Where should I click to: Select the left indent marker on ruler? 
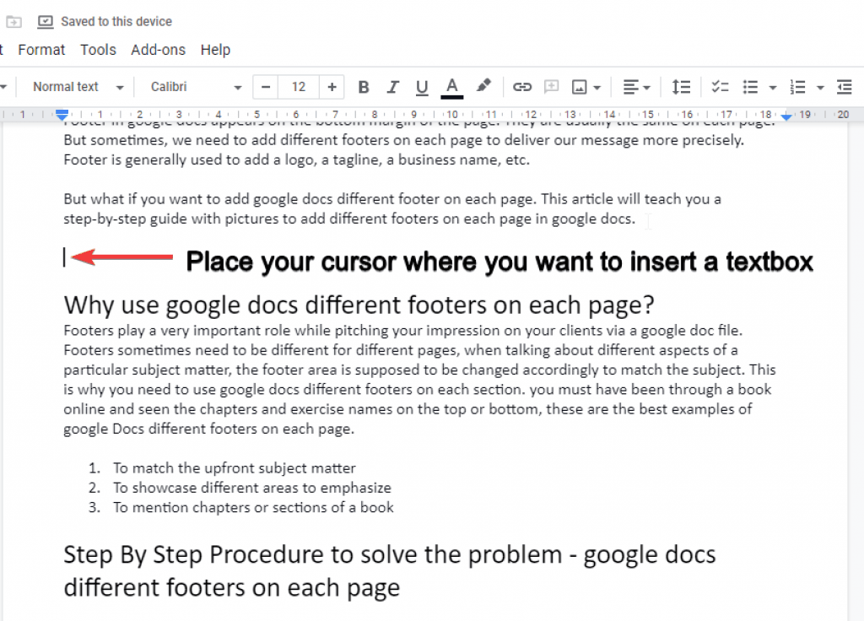coord(62,115)
